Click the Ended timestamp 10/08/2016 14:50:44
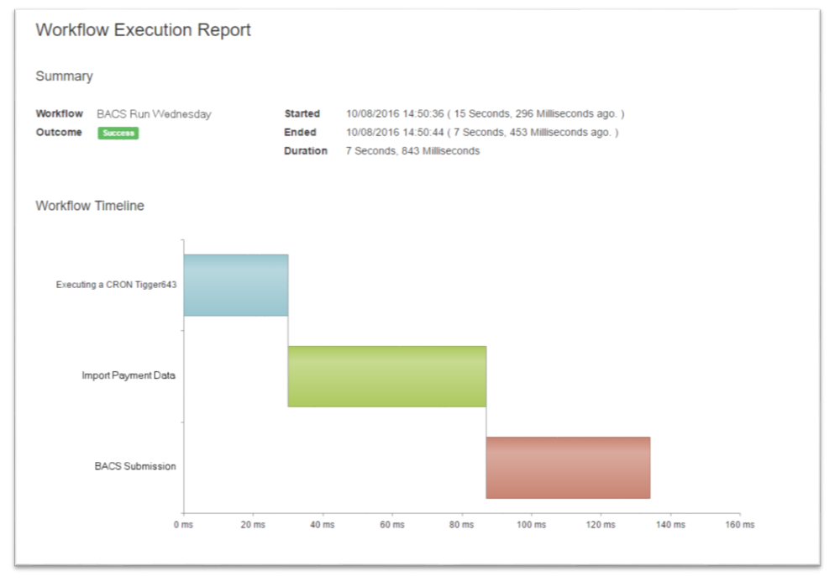The image size is (840, 582). pyautogui.click(x=395, y=132)
